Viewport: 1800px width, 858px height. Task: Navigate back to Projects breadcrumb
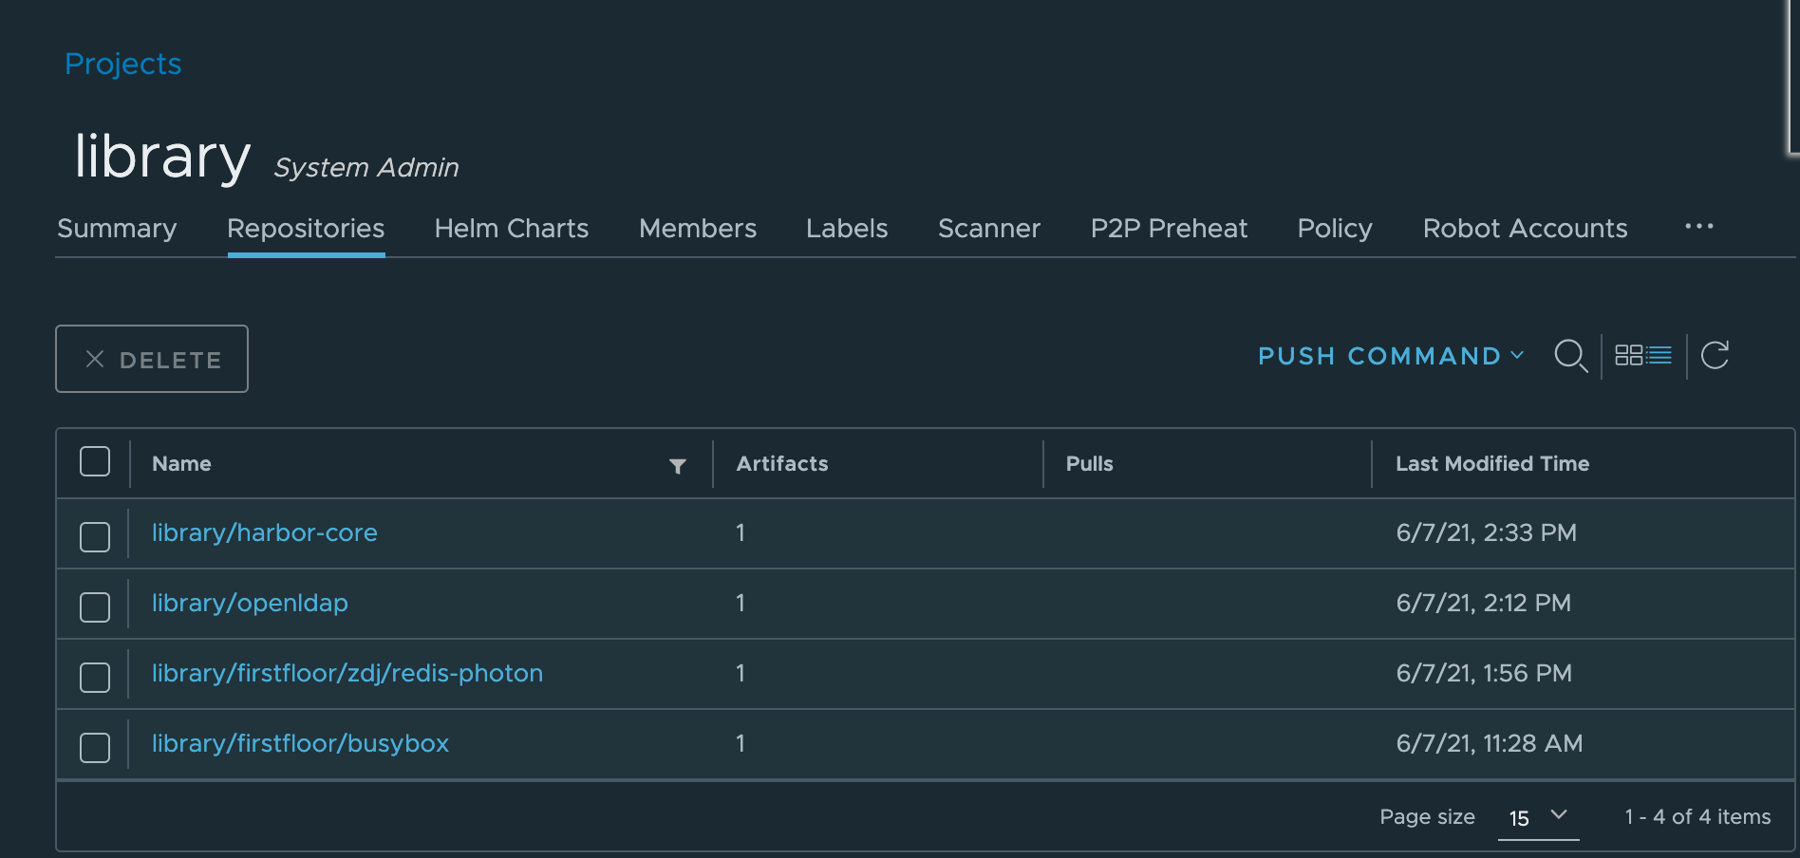coord(123,64)
